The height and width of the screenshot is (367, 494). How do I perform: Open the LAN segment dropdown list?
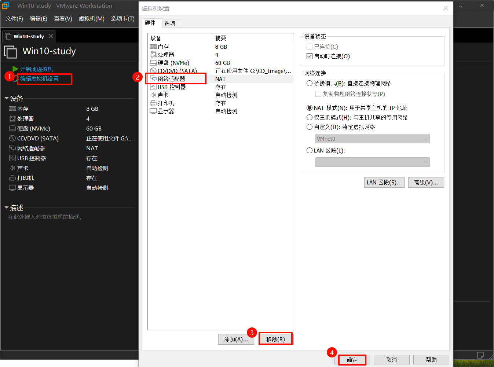[x=372, y=162]
